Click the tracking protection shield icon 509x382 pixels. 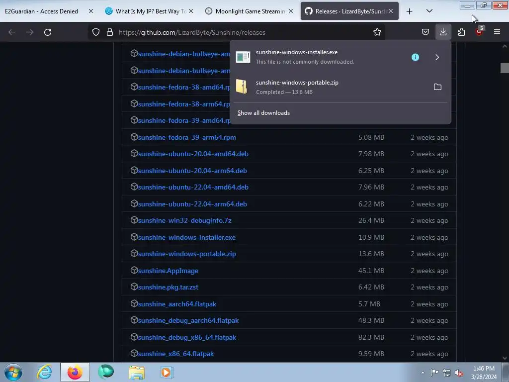click(x=96, y=32)
